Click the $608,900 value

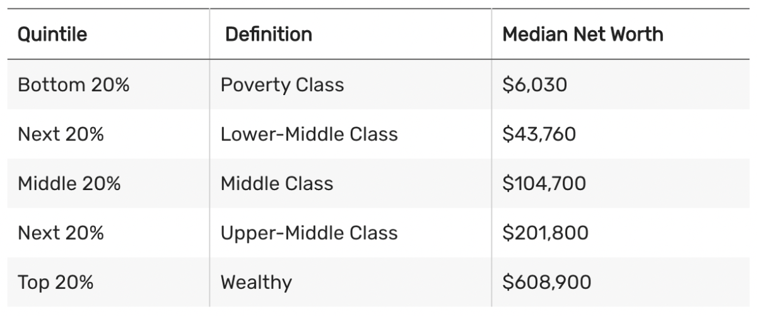click(547, 283)
